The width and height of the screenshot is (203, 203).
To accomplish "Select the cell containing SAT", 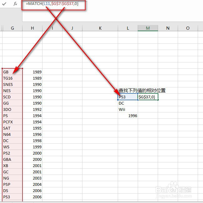I will pyautogui.click(x=12, y=128).
